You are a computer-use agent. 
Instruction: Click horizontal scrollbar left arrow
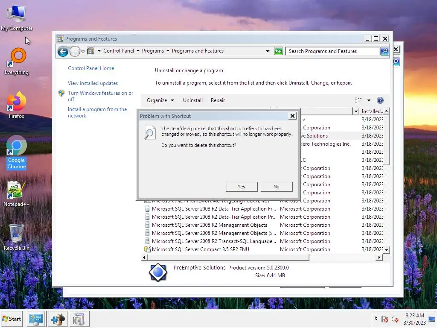144,257
